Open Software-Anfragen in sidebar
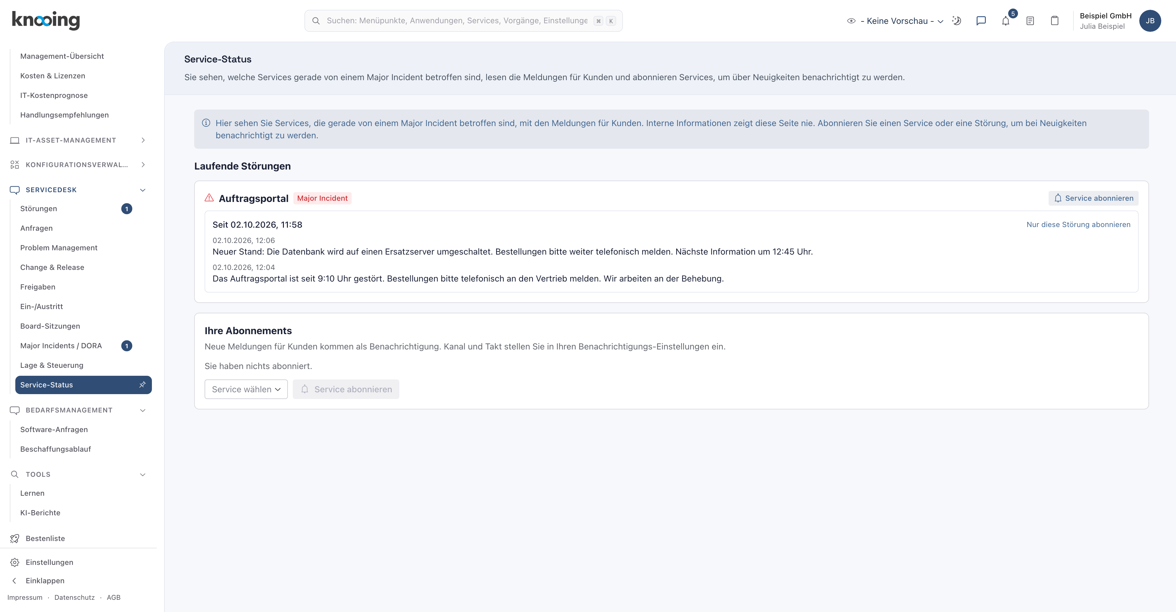Screen dimensions: 1176x612 84,430
